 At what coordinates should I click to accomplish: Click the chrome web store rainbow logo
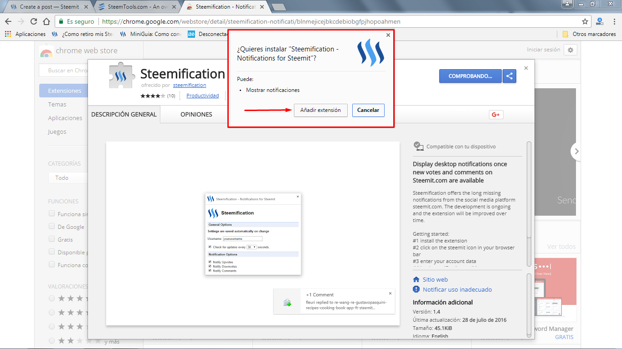click(46, 51)
